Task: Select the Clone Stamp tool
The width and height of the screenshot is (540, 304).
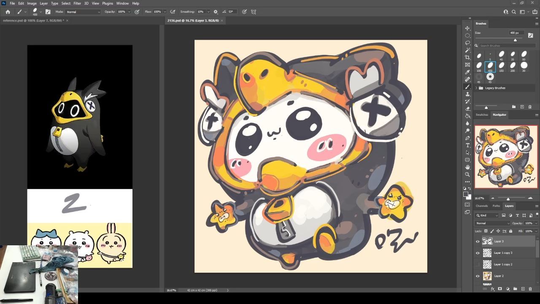Action: 467,94
